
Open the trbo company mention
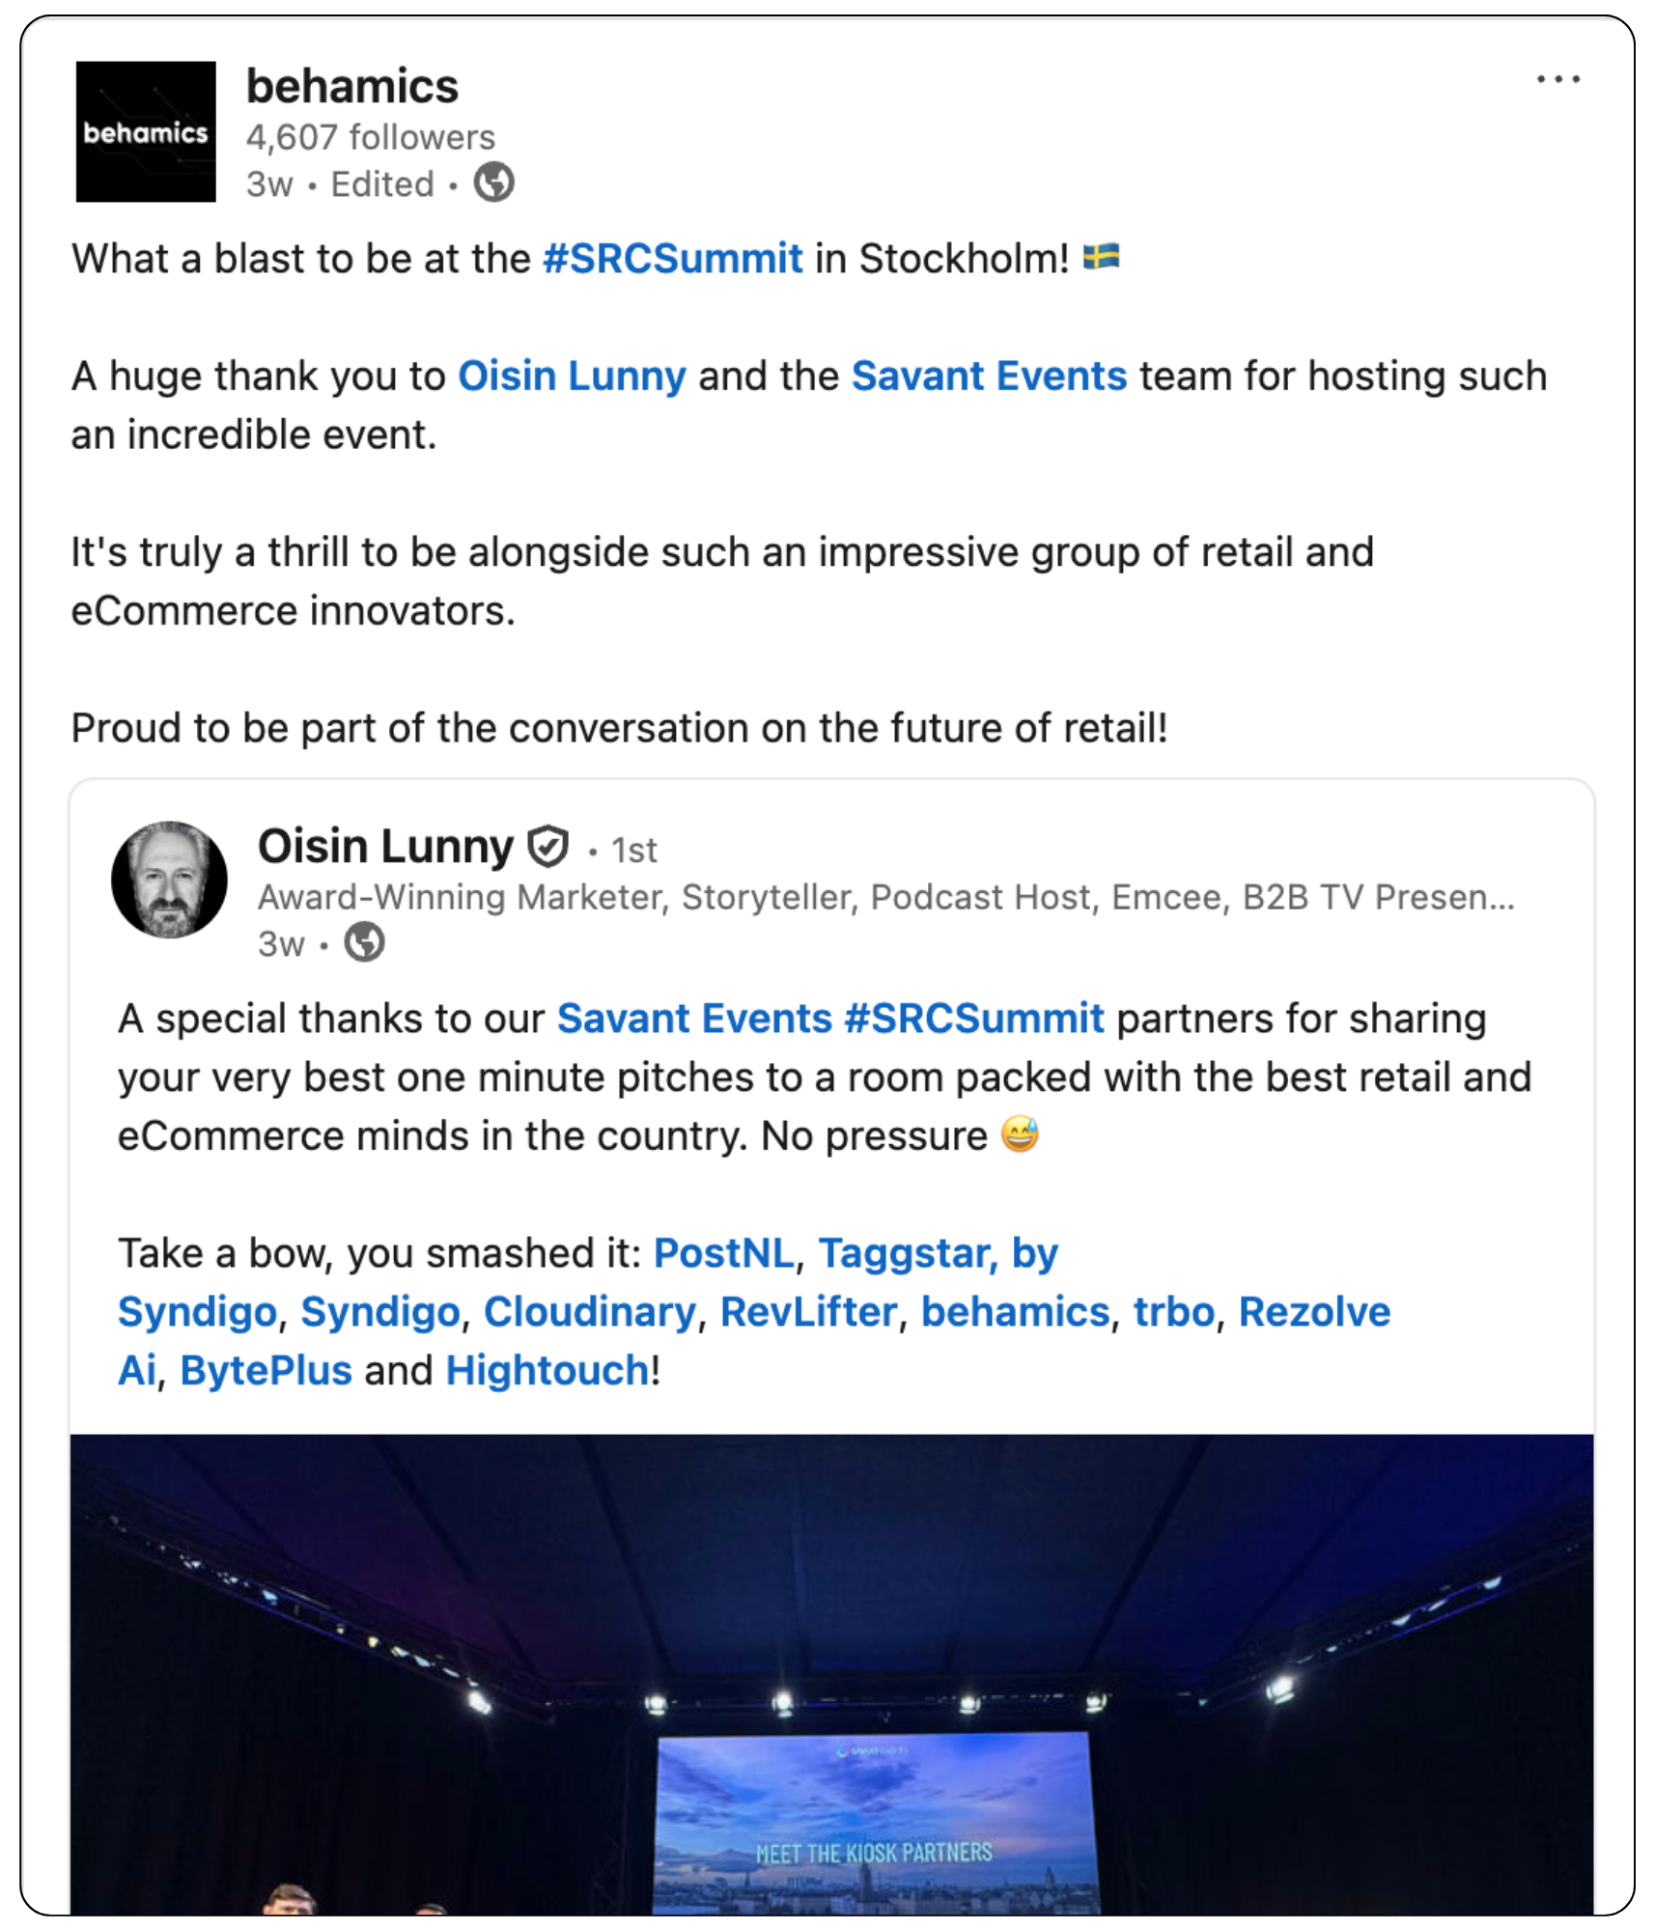pos(1174,1312)
